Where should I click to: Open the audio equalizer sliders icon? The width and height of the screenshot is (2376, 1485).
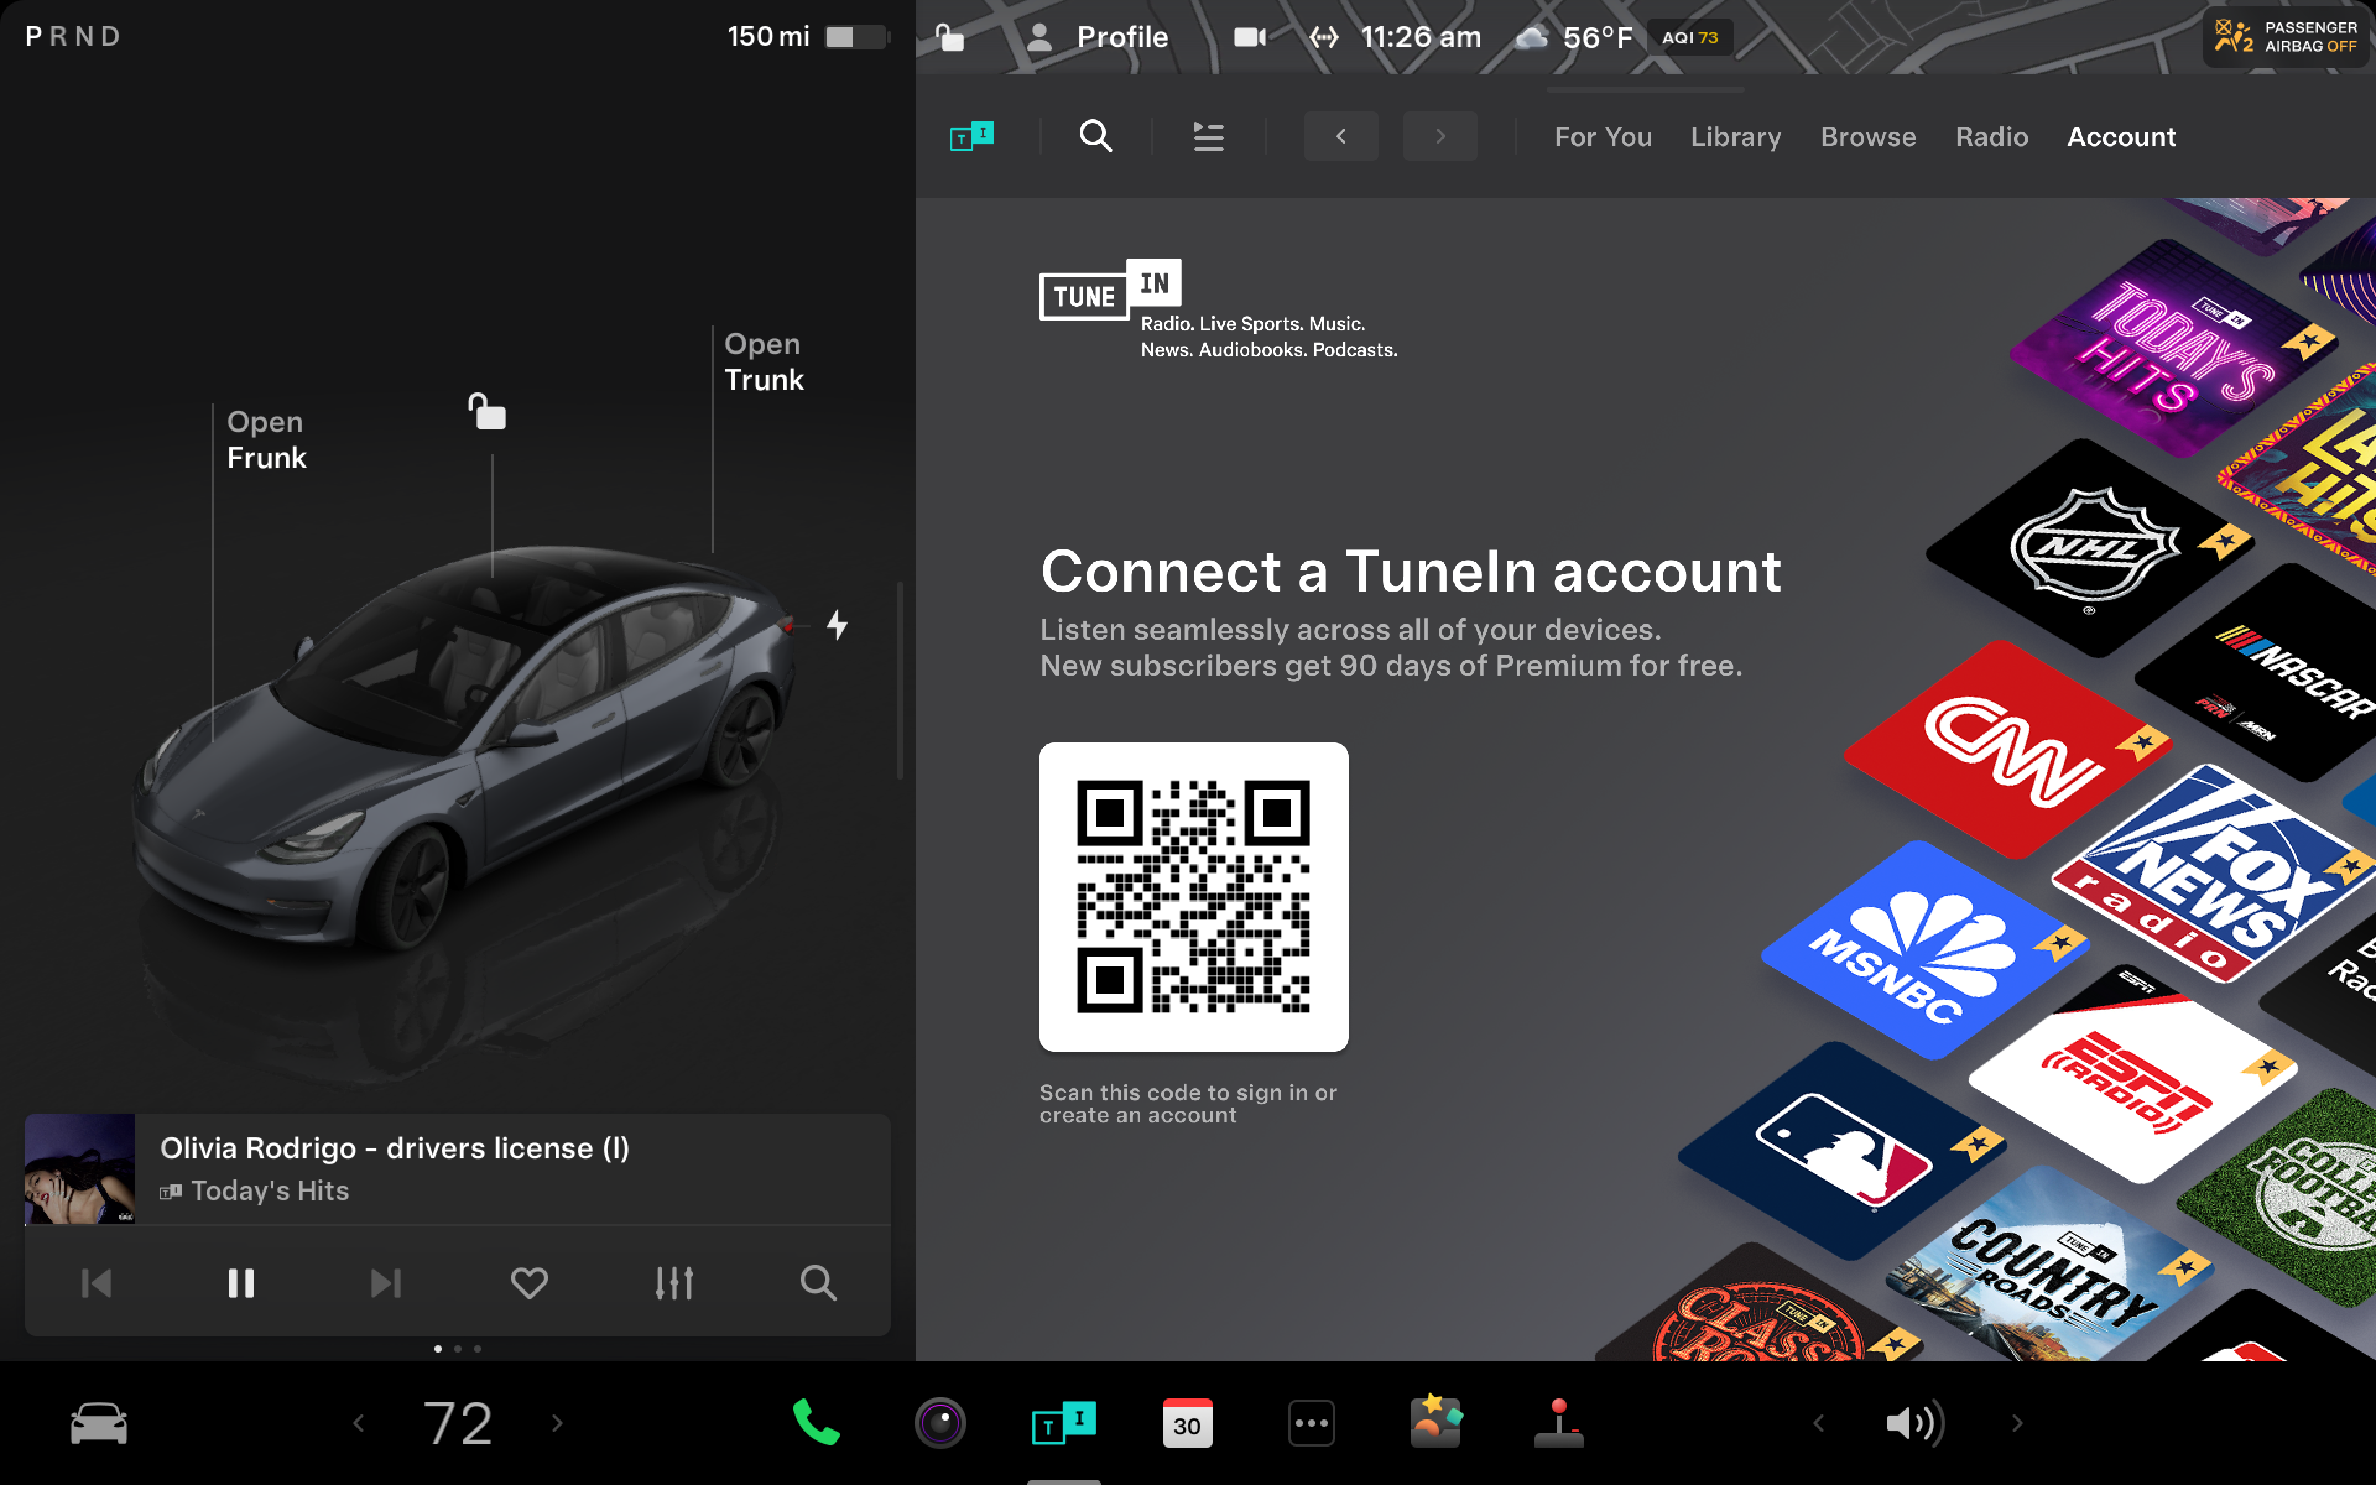(674, 1283)
